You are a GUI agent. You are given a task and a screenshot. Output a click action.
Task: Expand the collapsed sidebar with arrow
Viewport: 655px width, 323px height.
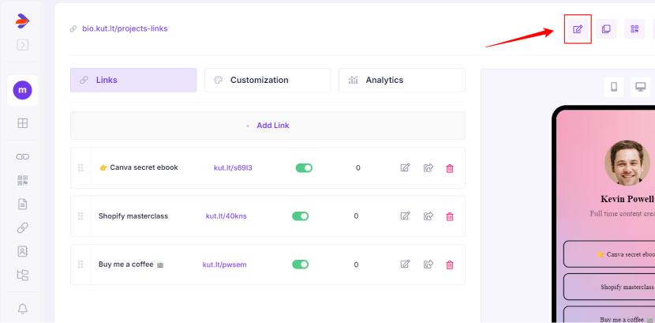tap(22, 45)
